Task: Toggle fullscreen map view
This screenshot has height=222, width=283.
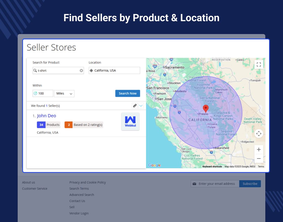Action: pyautogui.click(x=259, y=65)
